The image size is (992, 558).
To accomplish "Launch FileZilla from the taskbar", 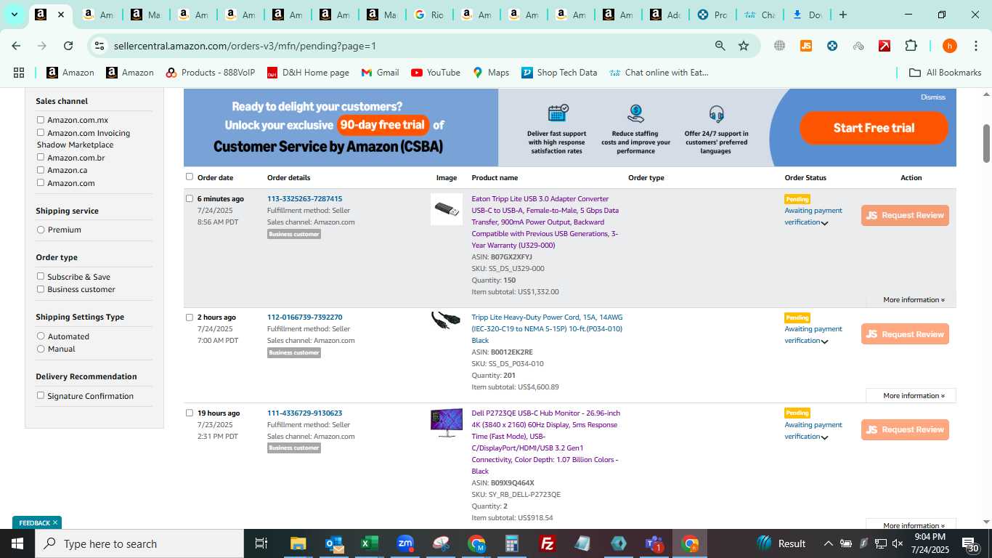I will [548, 543].
